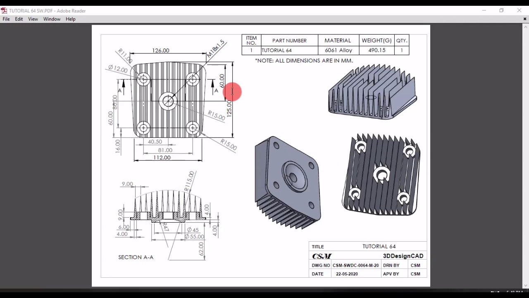Close the document with the menu bar X
529x298 pixels.
pyautogui.click(x=525, y=19)
